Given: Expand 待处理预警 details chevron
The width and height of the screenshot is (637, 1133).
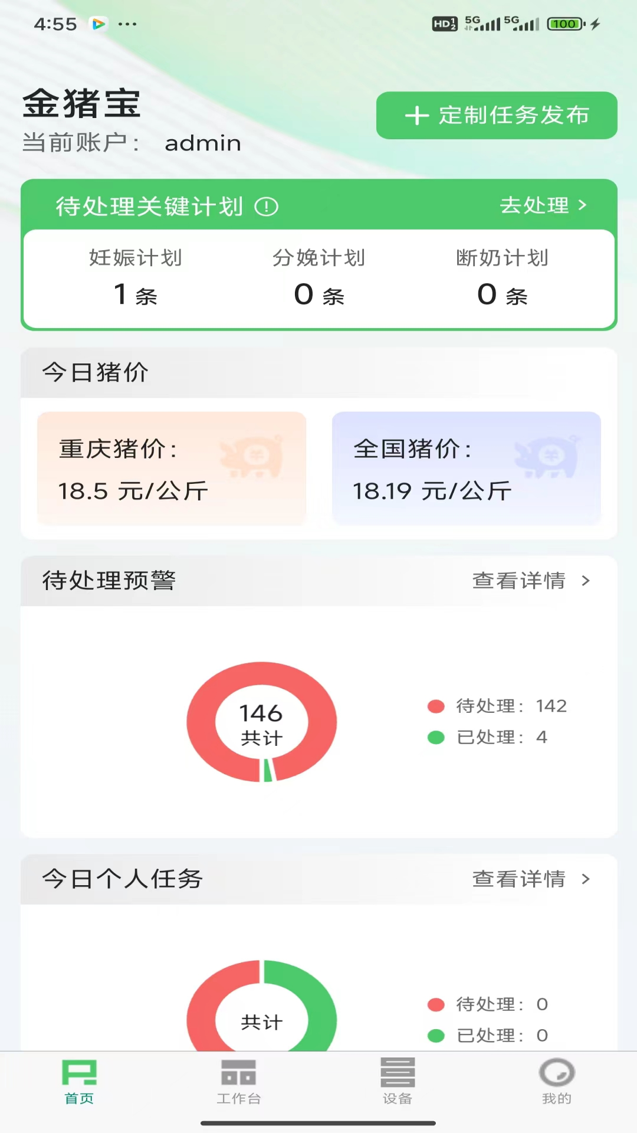Looking at the screenshot, I should coord(586,581).
